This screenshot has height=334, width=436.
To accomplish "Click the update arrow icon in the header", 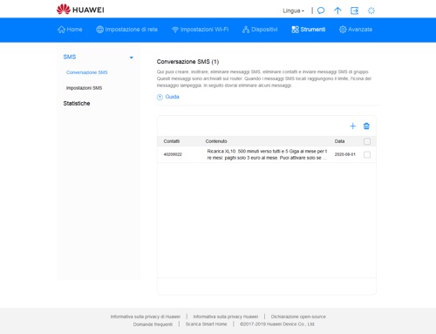I will pyautogui.click(x=337, y=10).
